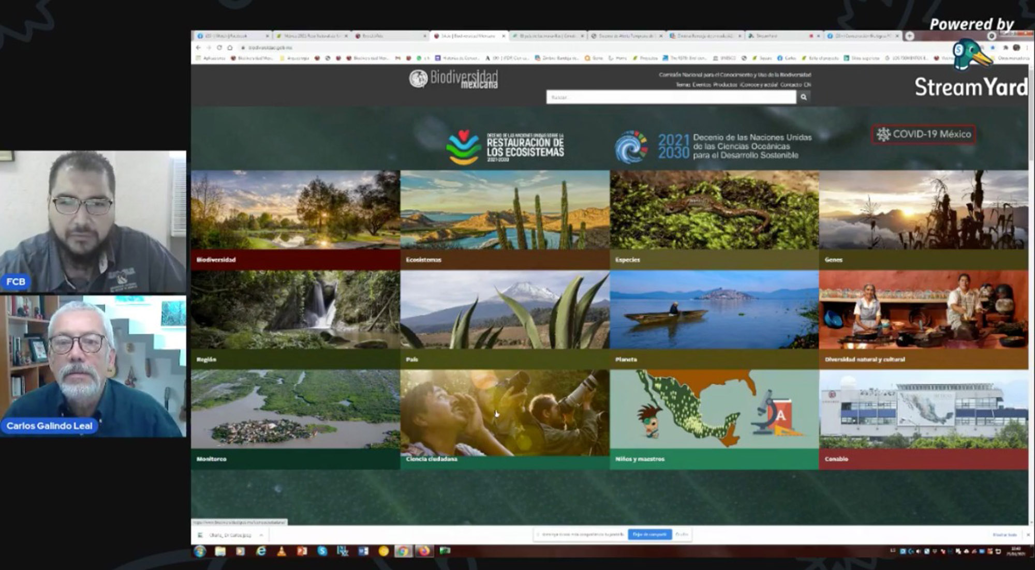Open File Explorer from the taskbar
Image resolution: width=1035 pixels, height=570 pixels.
pos(220,551)
